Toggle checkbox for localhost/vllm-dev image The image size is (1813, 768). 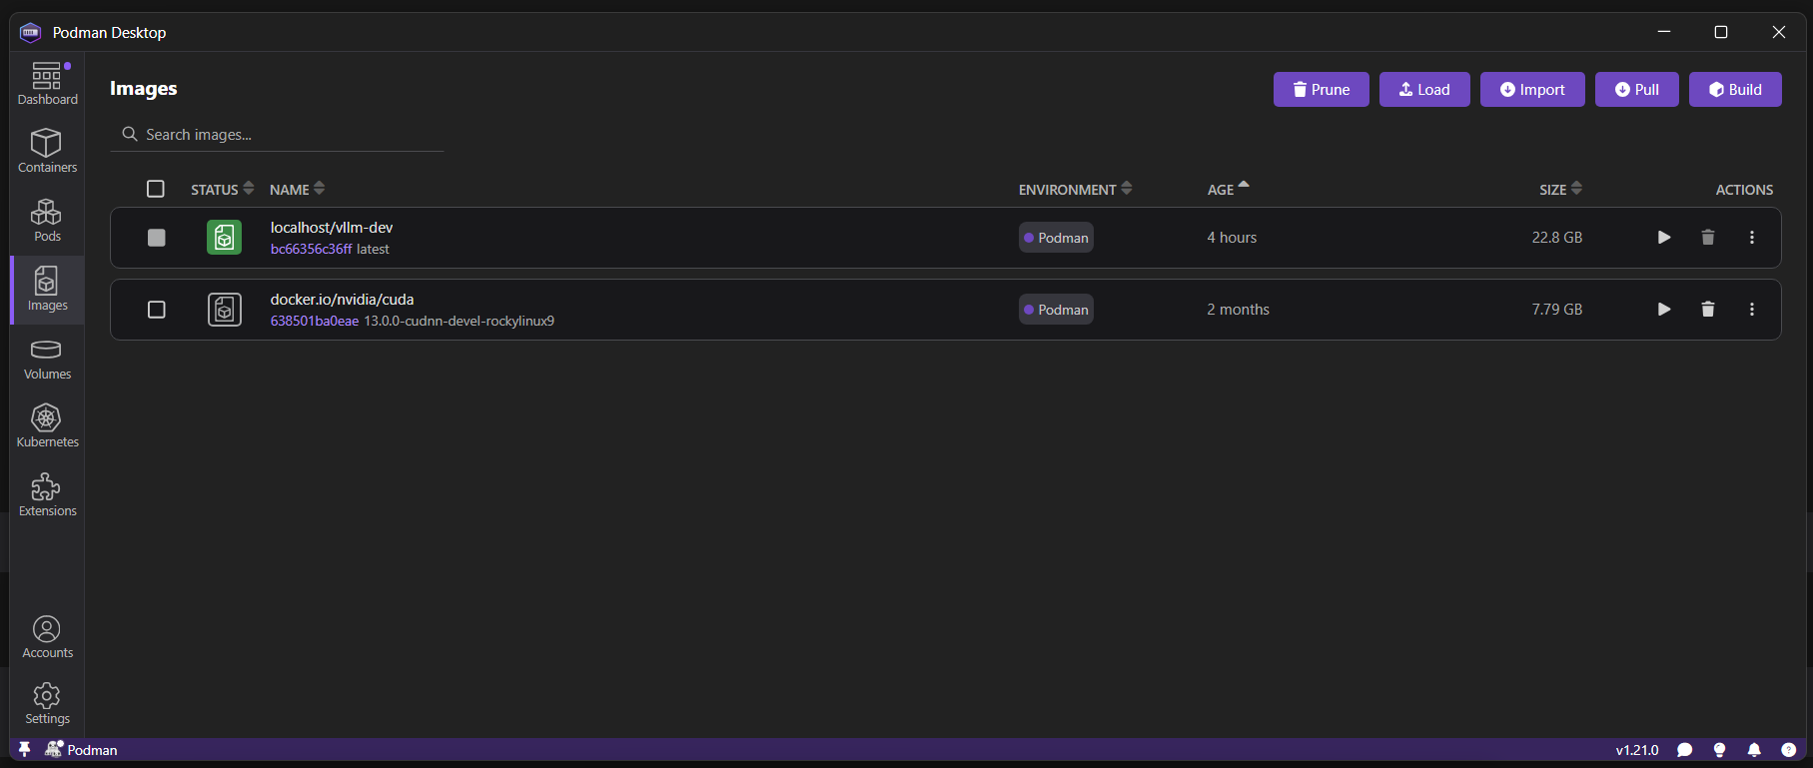coord(156,238)
